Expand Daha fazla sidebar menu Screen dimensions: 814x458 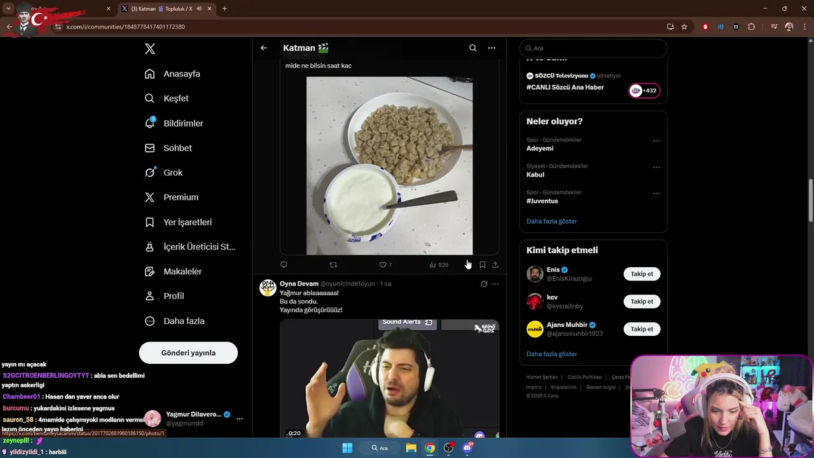pyautogui.click(x=174, y=321)
